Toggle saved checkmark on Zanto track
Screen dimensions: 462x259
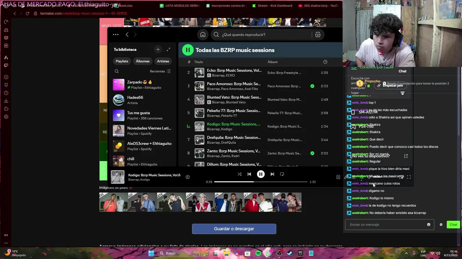coord(312,153)
